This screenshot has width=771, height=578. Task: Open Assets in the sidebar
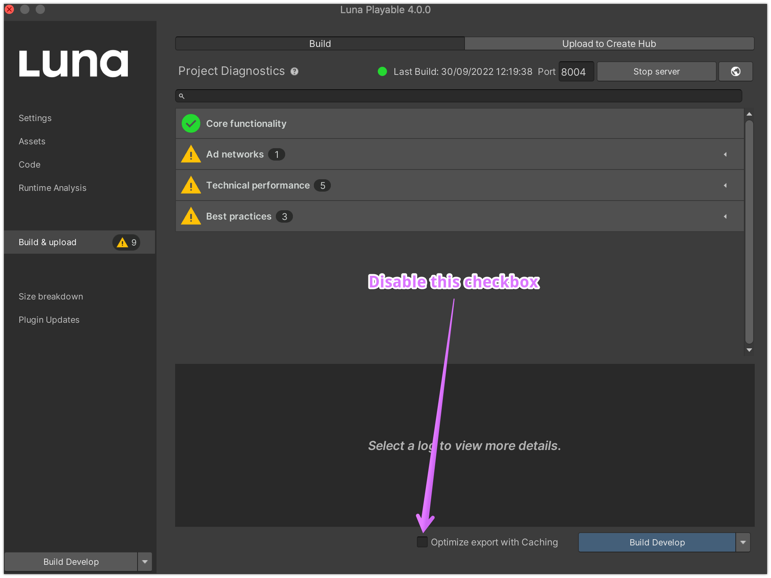pyautogui.click(x=32, y=141)
